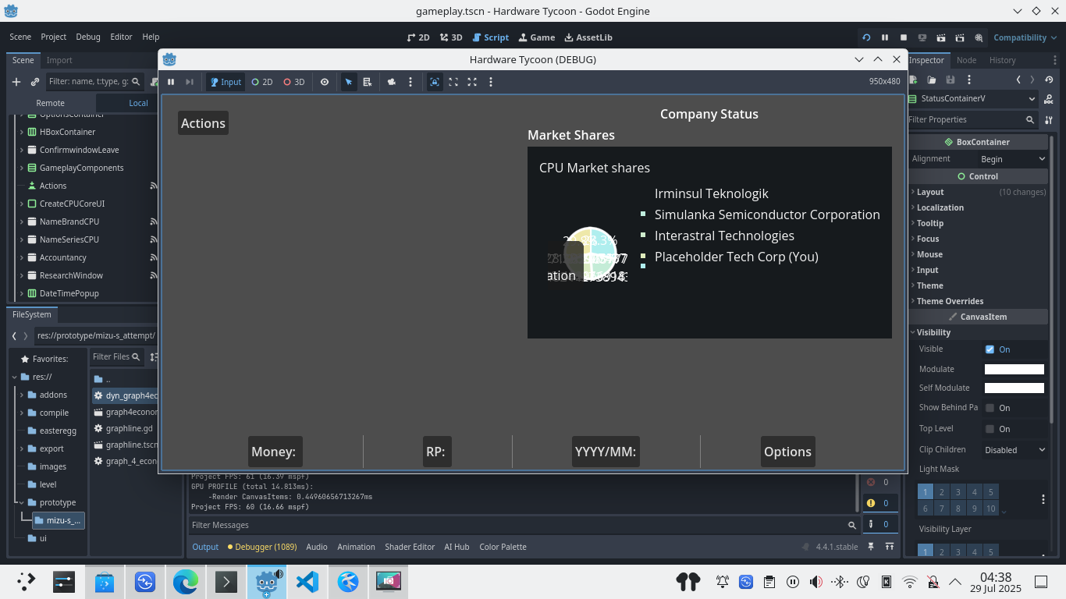Click the Run Current Scene clapperboard icon

941,37
